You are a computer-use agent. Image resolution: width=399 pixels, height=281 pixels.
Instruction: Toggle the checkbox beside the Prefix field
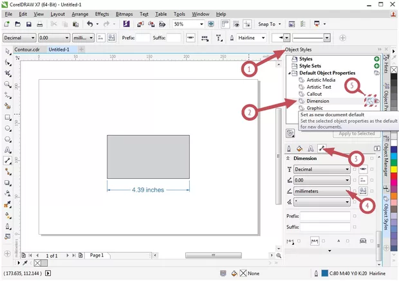point(355,216)
